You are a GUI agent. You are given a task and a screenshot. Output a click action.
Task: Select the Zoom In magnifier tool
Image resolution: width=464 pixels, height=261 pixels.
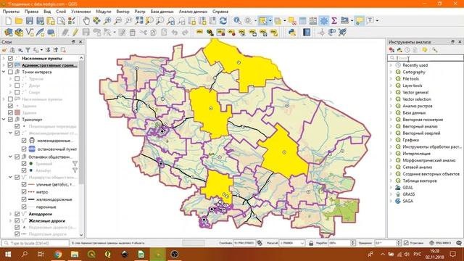point(107,21)
